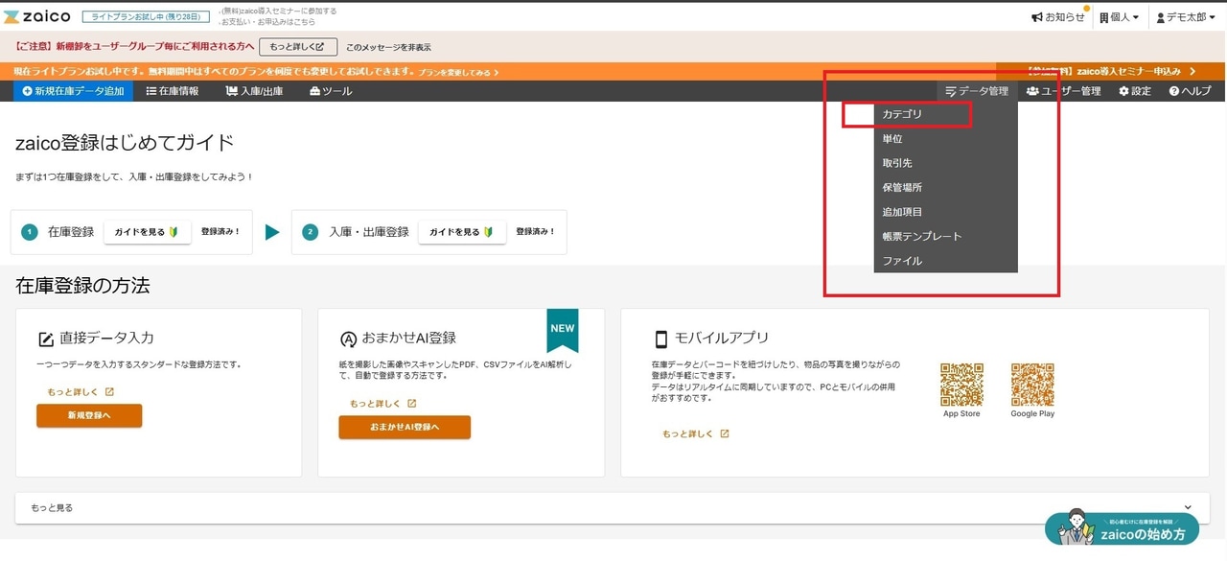The image size is (1227, 561).
Task: Open ヘルプ menu
Action: 1190,91
